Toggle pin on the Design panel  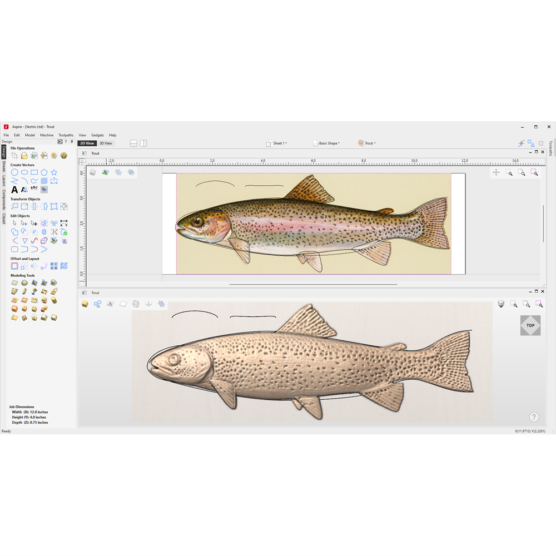pos(72,141)
